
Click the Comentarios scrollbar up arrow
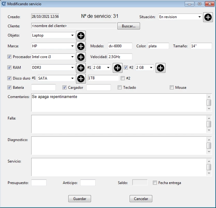(x=209, y=97)
